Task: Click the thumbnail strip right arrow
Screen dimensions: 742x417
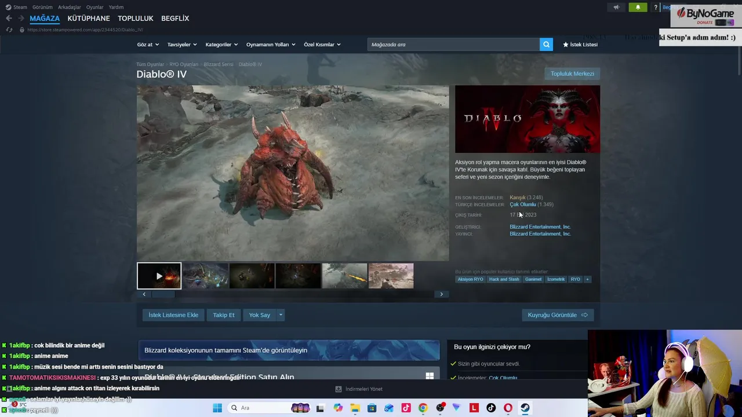Action: 441,294
